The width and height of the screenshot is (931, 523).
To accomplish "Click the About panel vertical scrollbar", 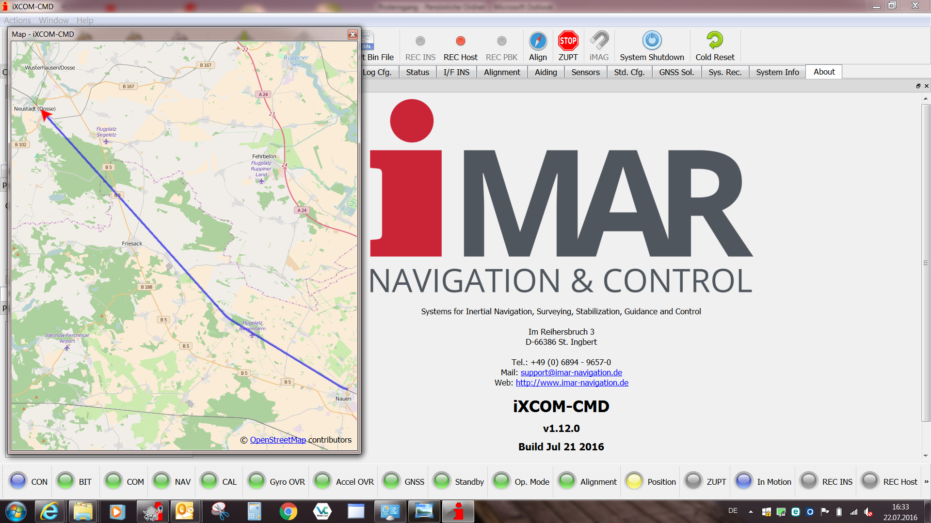I will [x=926, y=263].
